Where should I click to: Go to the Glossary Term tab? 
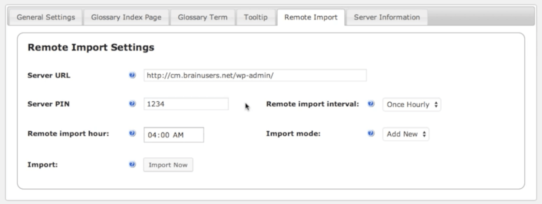pyautogui.click(x=202, y=17)
